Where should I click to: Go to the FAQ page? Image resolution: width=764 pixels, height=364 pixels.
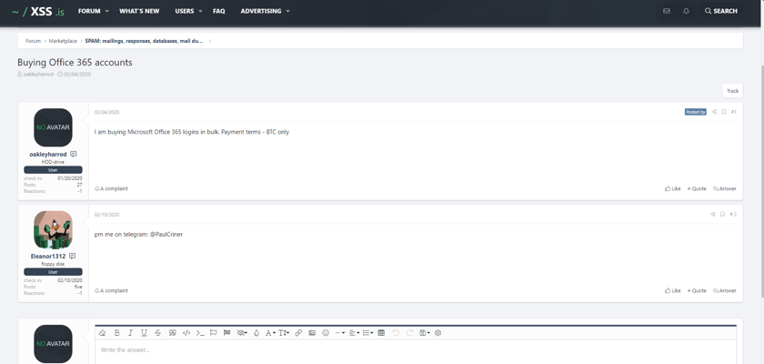pyautogui.click(x=219, y=11)
